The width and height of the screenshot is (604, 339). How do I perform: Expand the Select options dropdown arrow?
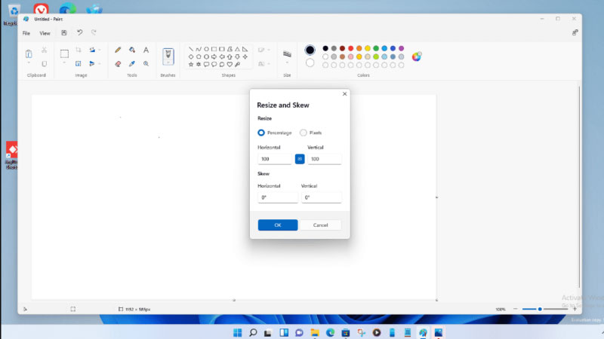[64, 63]
